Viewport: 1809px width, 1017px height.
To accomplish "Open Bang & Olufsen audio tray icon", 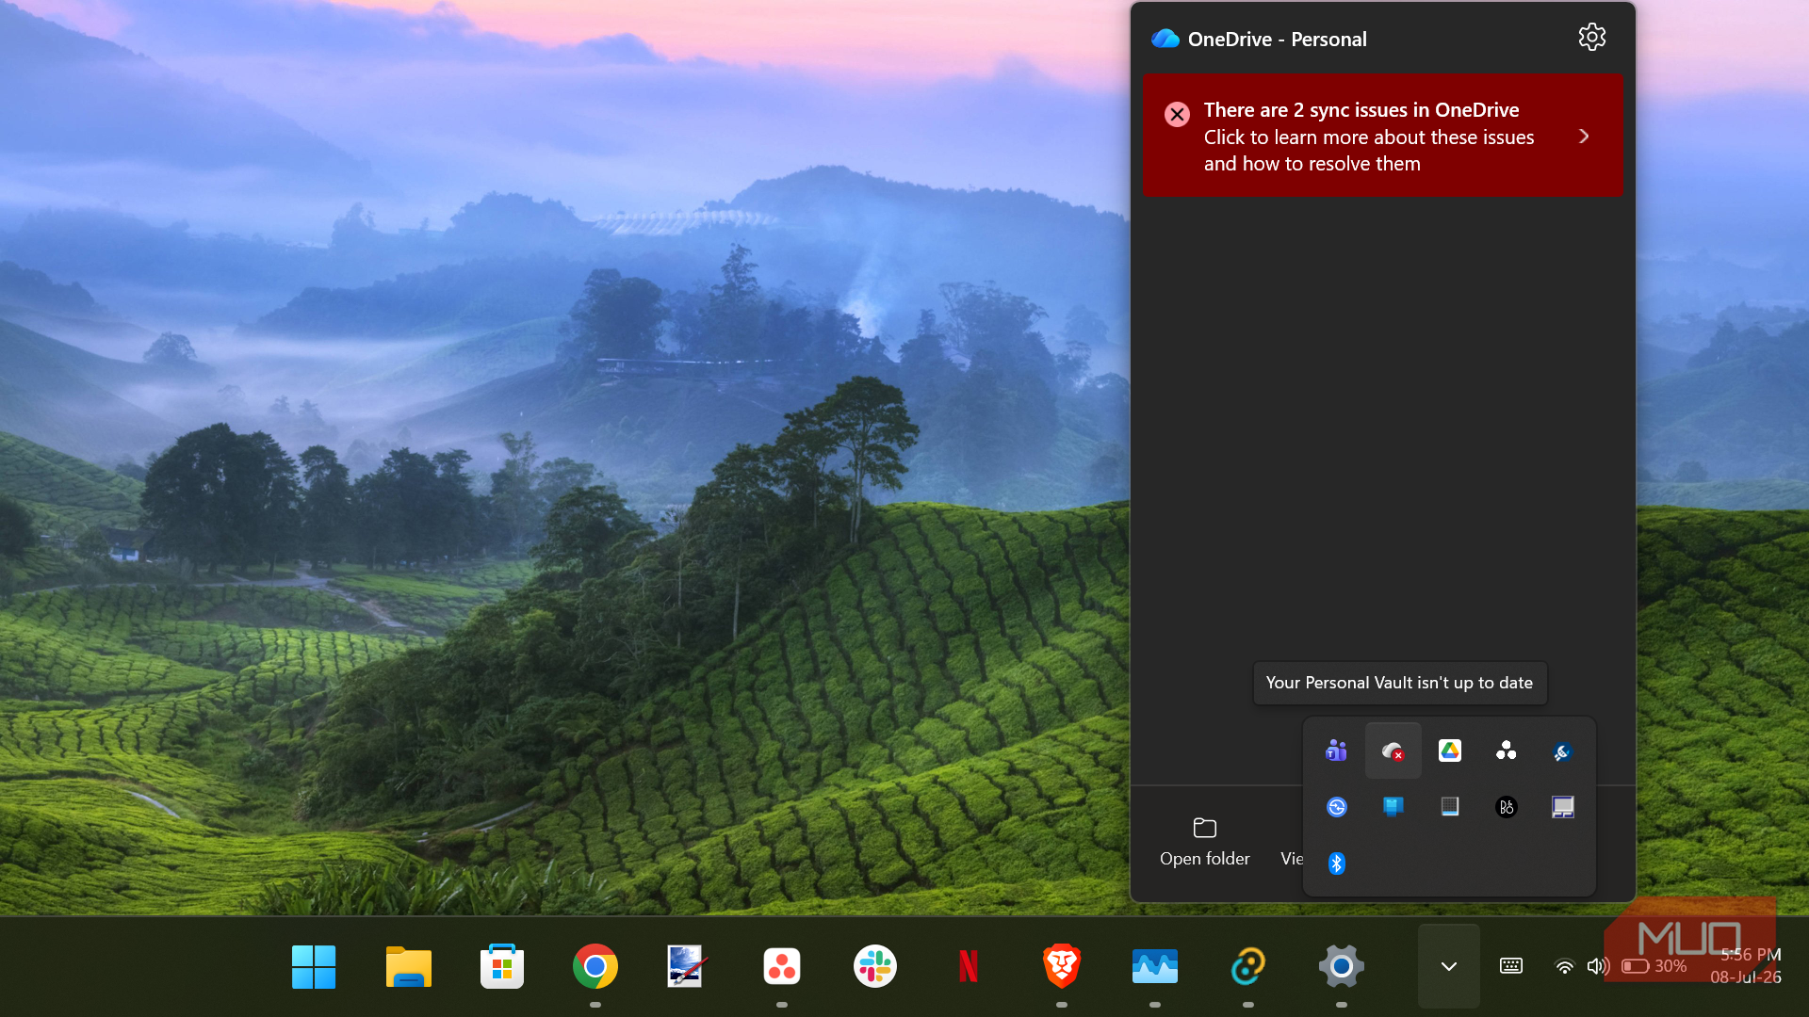I will pos(1506,807).
